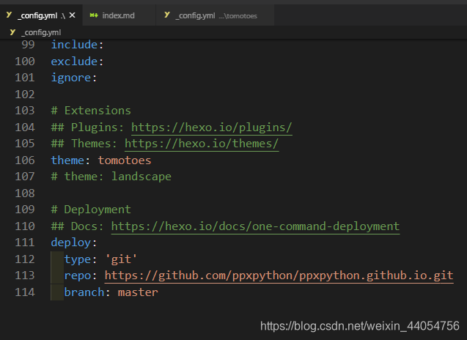Click line number 106
Viewport: 467px width, 340px height.
25,160
